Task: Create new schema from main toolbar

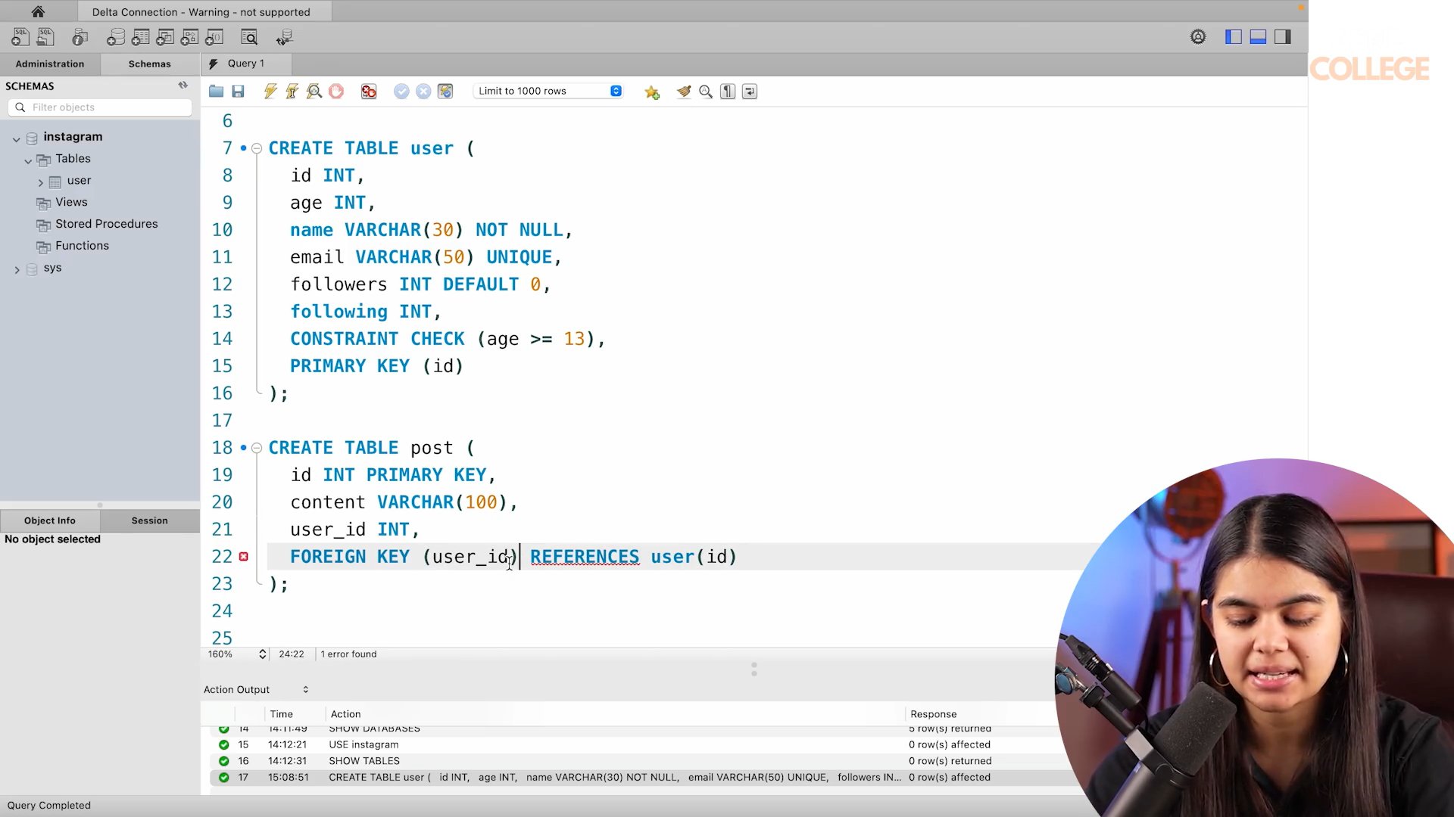Action: tap(116, 37)
